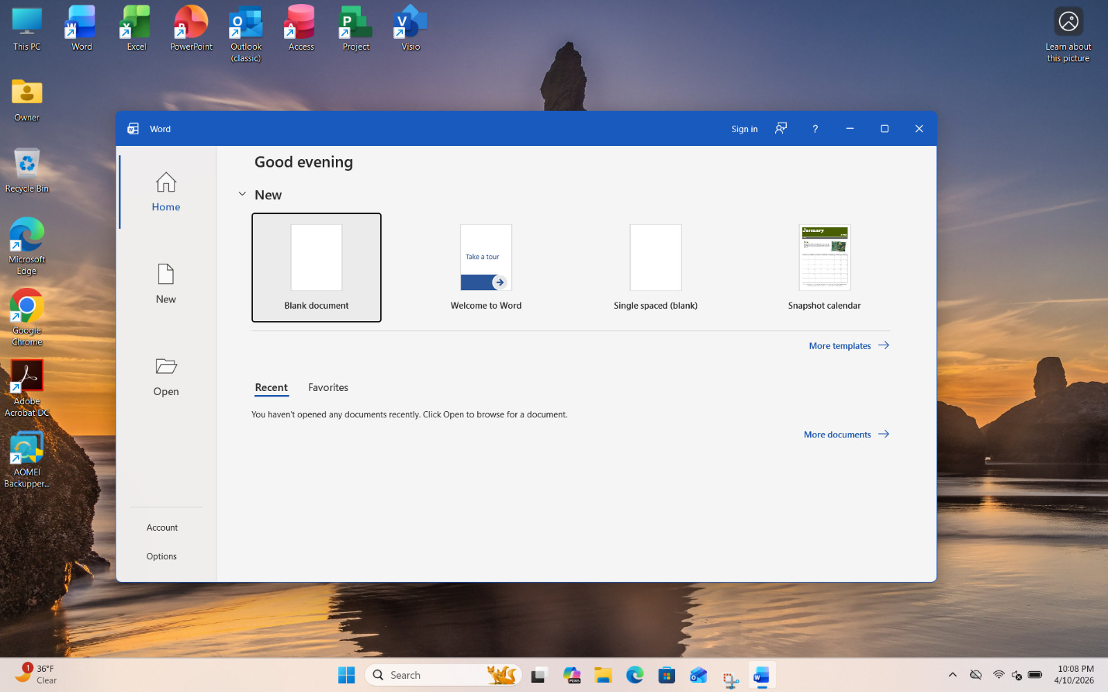Click Sign in on Word title bar
Viewport: 1108px width, 692px height.
744,129
